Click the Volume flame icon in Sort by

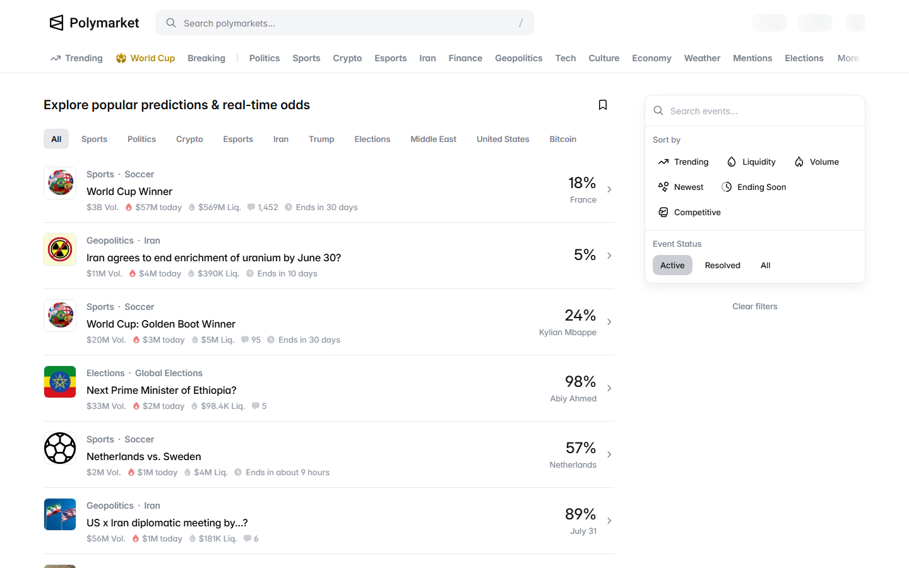(x=799, y=162)
